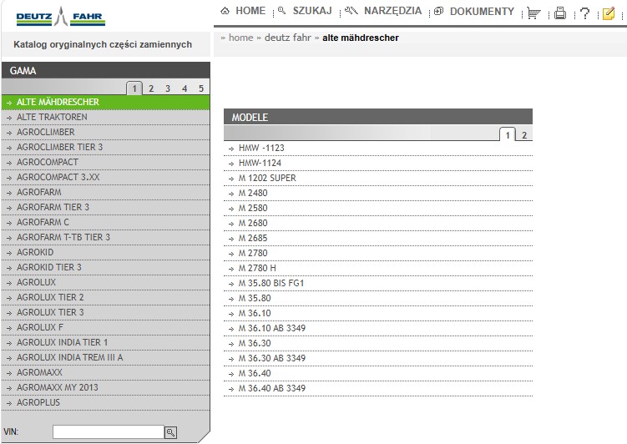Select the M 36.10 model row
Viewport: 627px width, 444px height.
tap(378, 313)
